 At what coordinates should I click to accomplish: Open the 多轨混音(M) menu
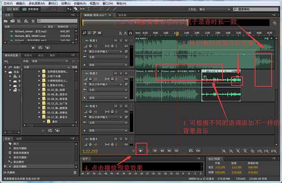[x=37, y=3]
